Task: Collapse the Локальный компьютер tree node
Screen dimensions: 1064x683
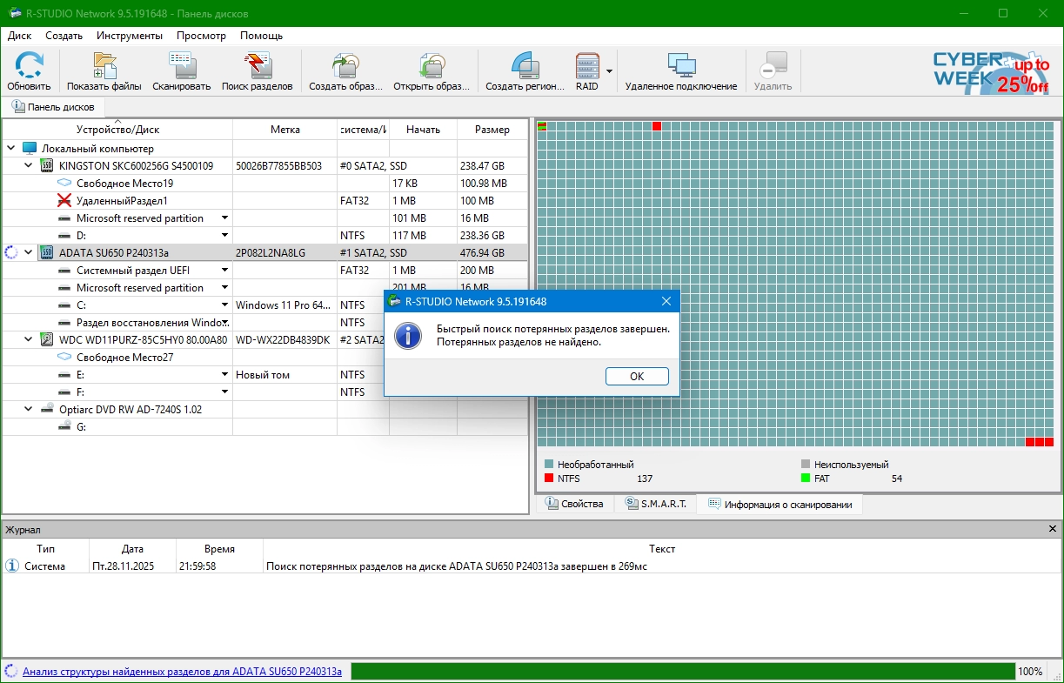Action: coord(10,148)
